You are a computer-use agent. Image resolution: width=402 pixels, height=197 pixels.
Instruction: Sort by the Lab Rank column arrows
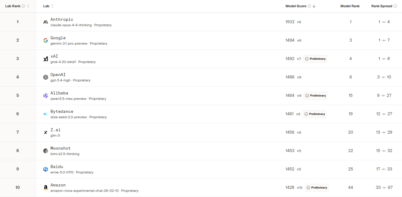pos(28,6)
